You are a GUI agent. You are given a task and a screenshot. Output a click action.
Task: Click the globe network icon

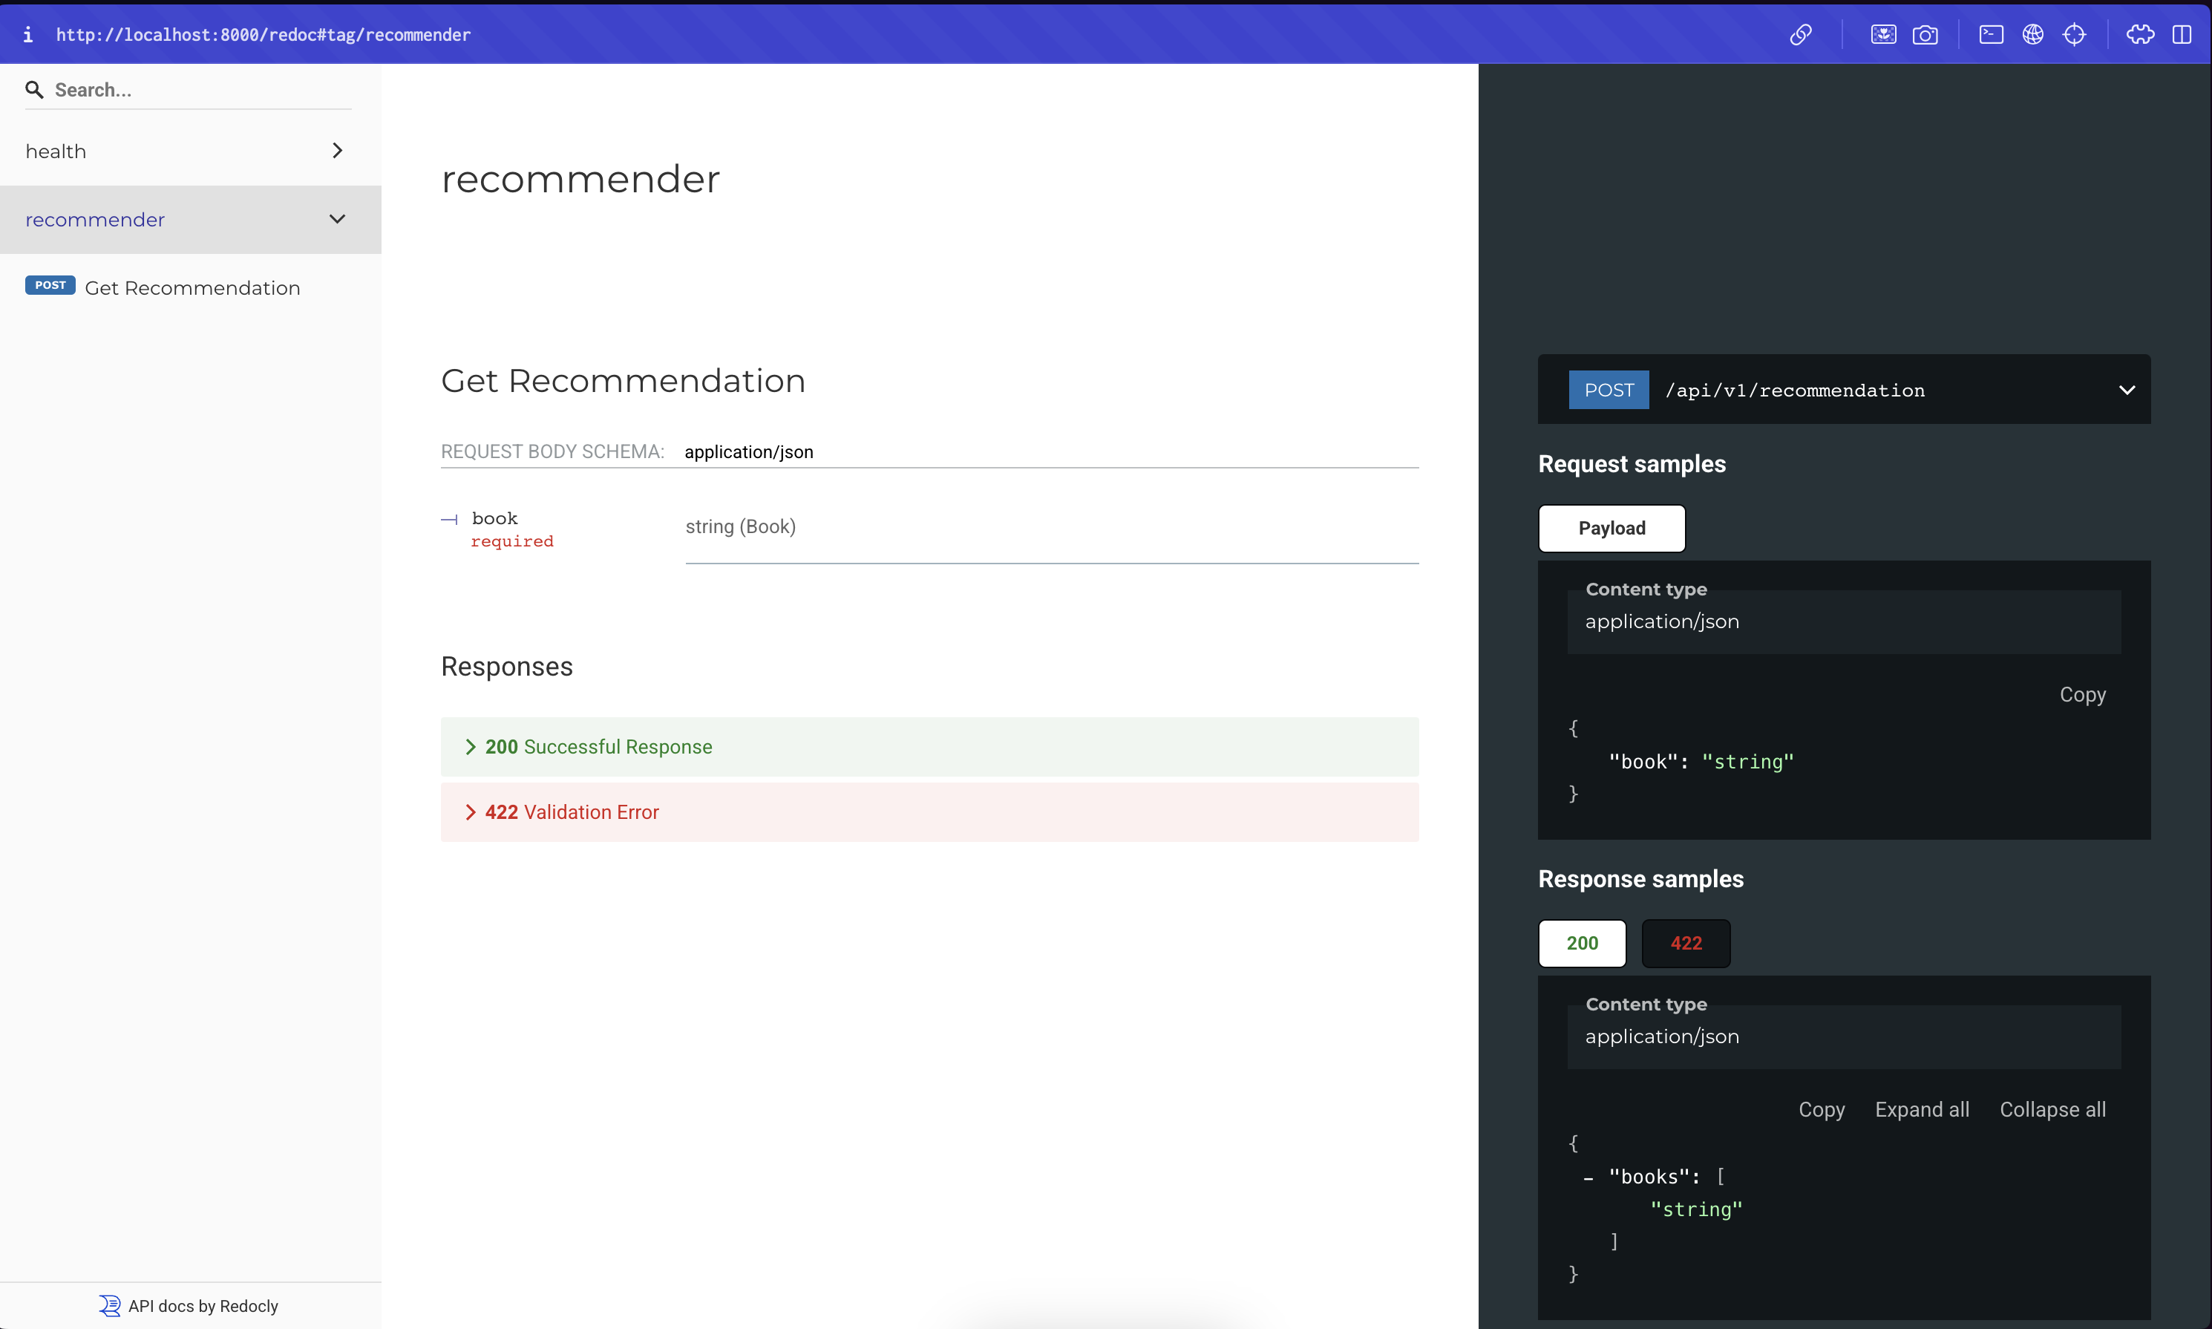pyautogui.click(x=2033, y=35)
